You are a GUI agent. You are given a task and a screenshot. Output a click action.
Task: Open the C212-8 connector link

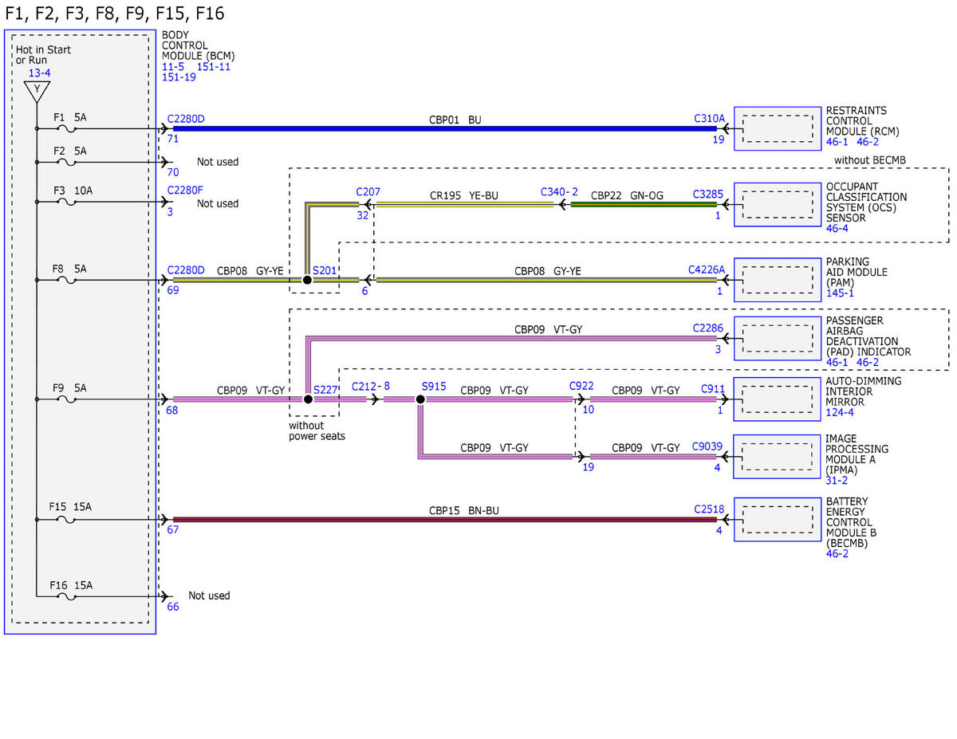tap(371, 386)
